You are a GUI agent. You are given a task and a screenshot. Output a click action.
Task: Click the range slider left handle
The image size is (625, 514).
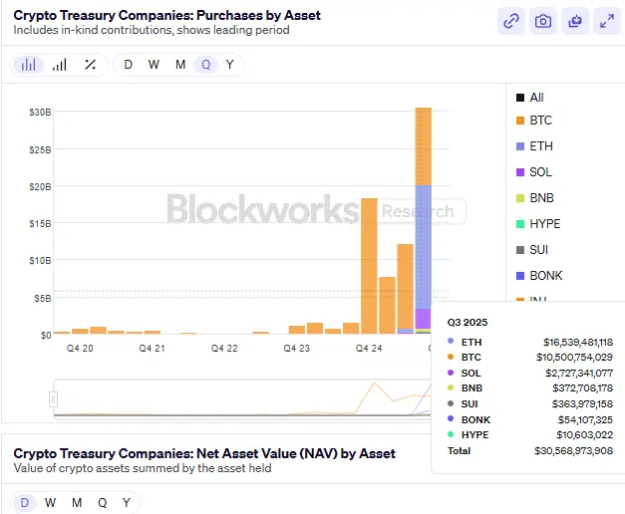tap(53, 398)
